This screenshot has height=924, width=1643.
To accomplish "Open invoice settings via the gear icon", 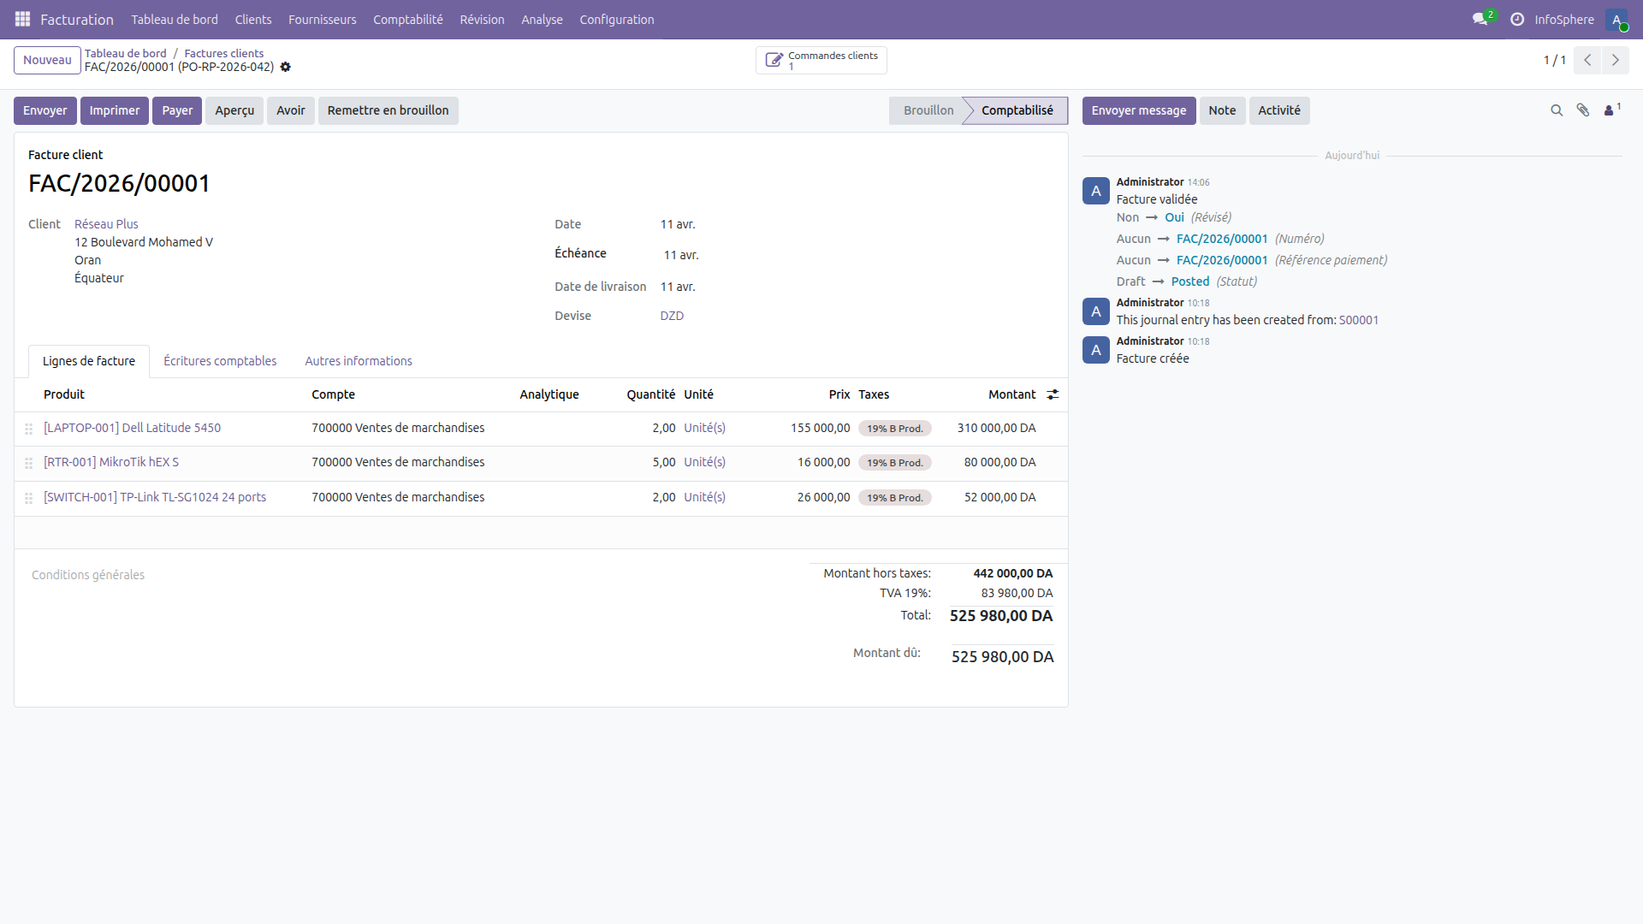I will [286, 67].
